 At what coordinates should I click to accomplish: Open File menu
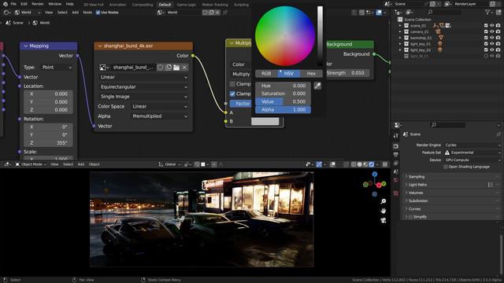click(x=13, y=4)
